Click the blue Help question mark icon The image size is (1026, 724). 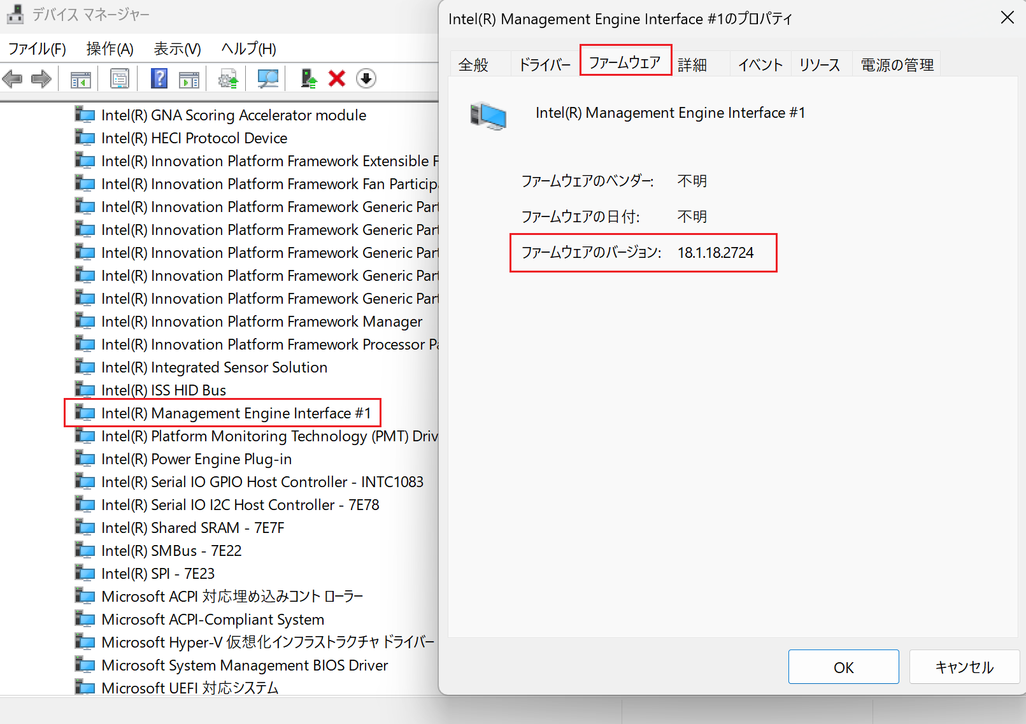(159, 79)
